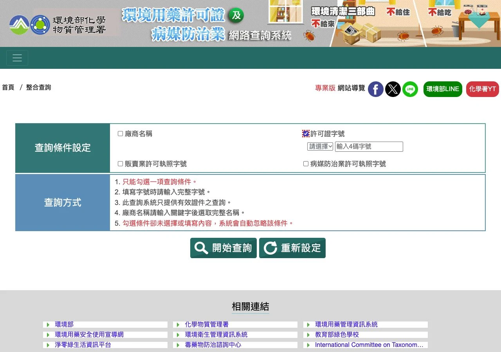Viewport: 501px width, 352px height.
Task: Open the round LINE share icon
Action: [410, 89]
